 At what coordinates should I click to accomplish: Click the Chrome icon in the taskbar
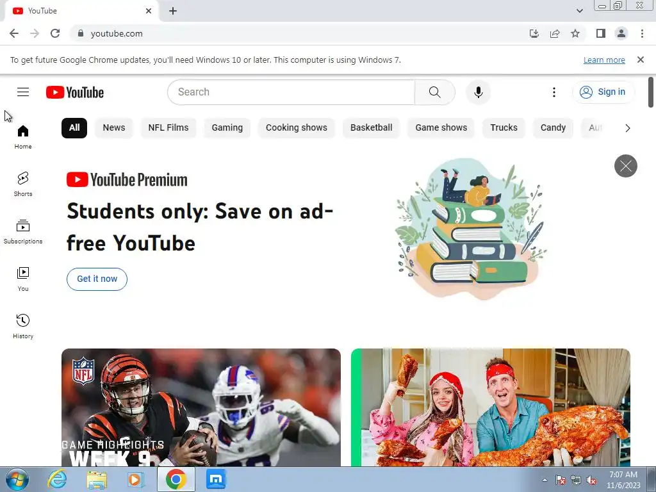pyautogui.click(x=176, y=479)
